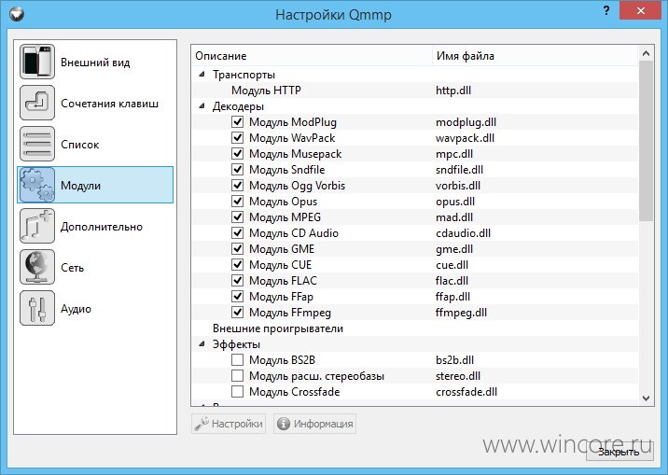The width and height of the screenshot is (668, 475).
Task: Click the Сеть globe icon
Action: pos(37,267)
